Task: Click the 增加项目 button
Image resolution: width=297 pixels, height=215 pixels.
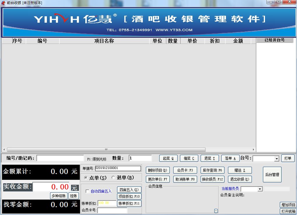Action: coord(288,205)
